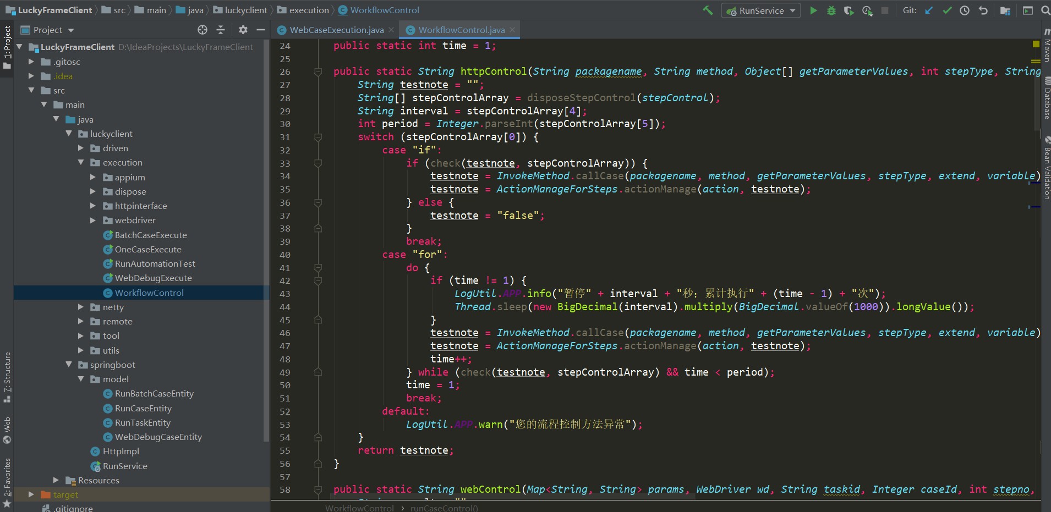Viewport: 1051px width, 512px height.
Task: Close the WebCaseExecution.java tab with its X
Action: (391, 30)
